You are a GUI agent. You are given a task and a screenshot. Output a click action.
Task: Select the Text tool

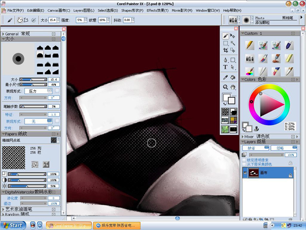click(x=225, y=67)
